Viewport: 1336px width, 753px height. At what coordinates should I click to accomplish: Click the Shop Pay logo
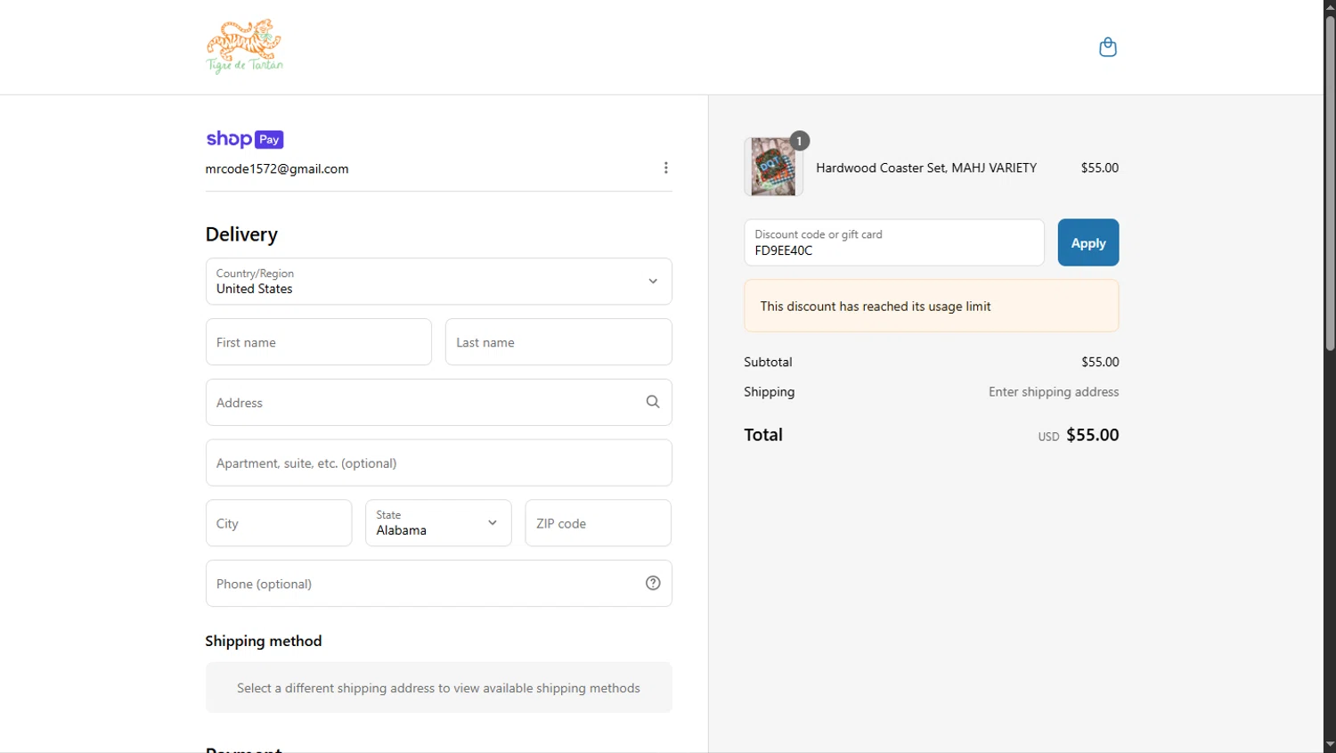(x=245, y=139)
